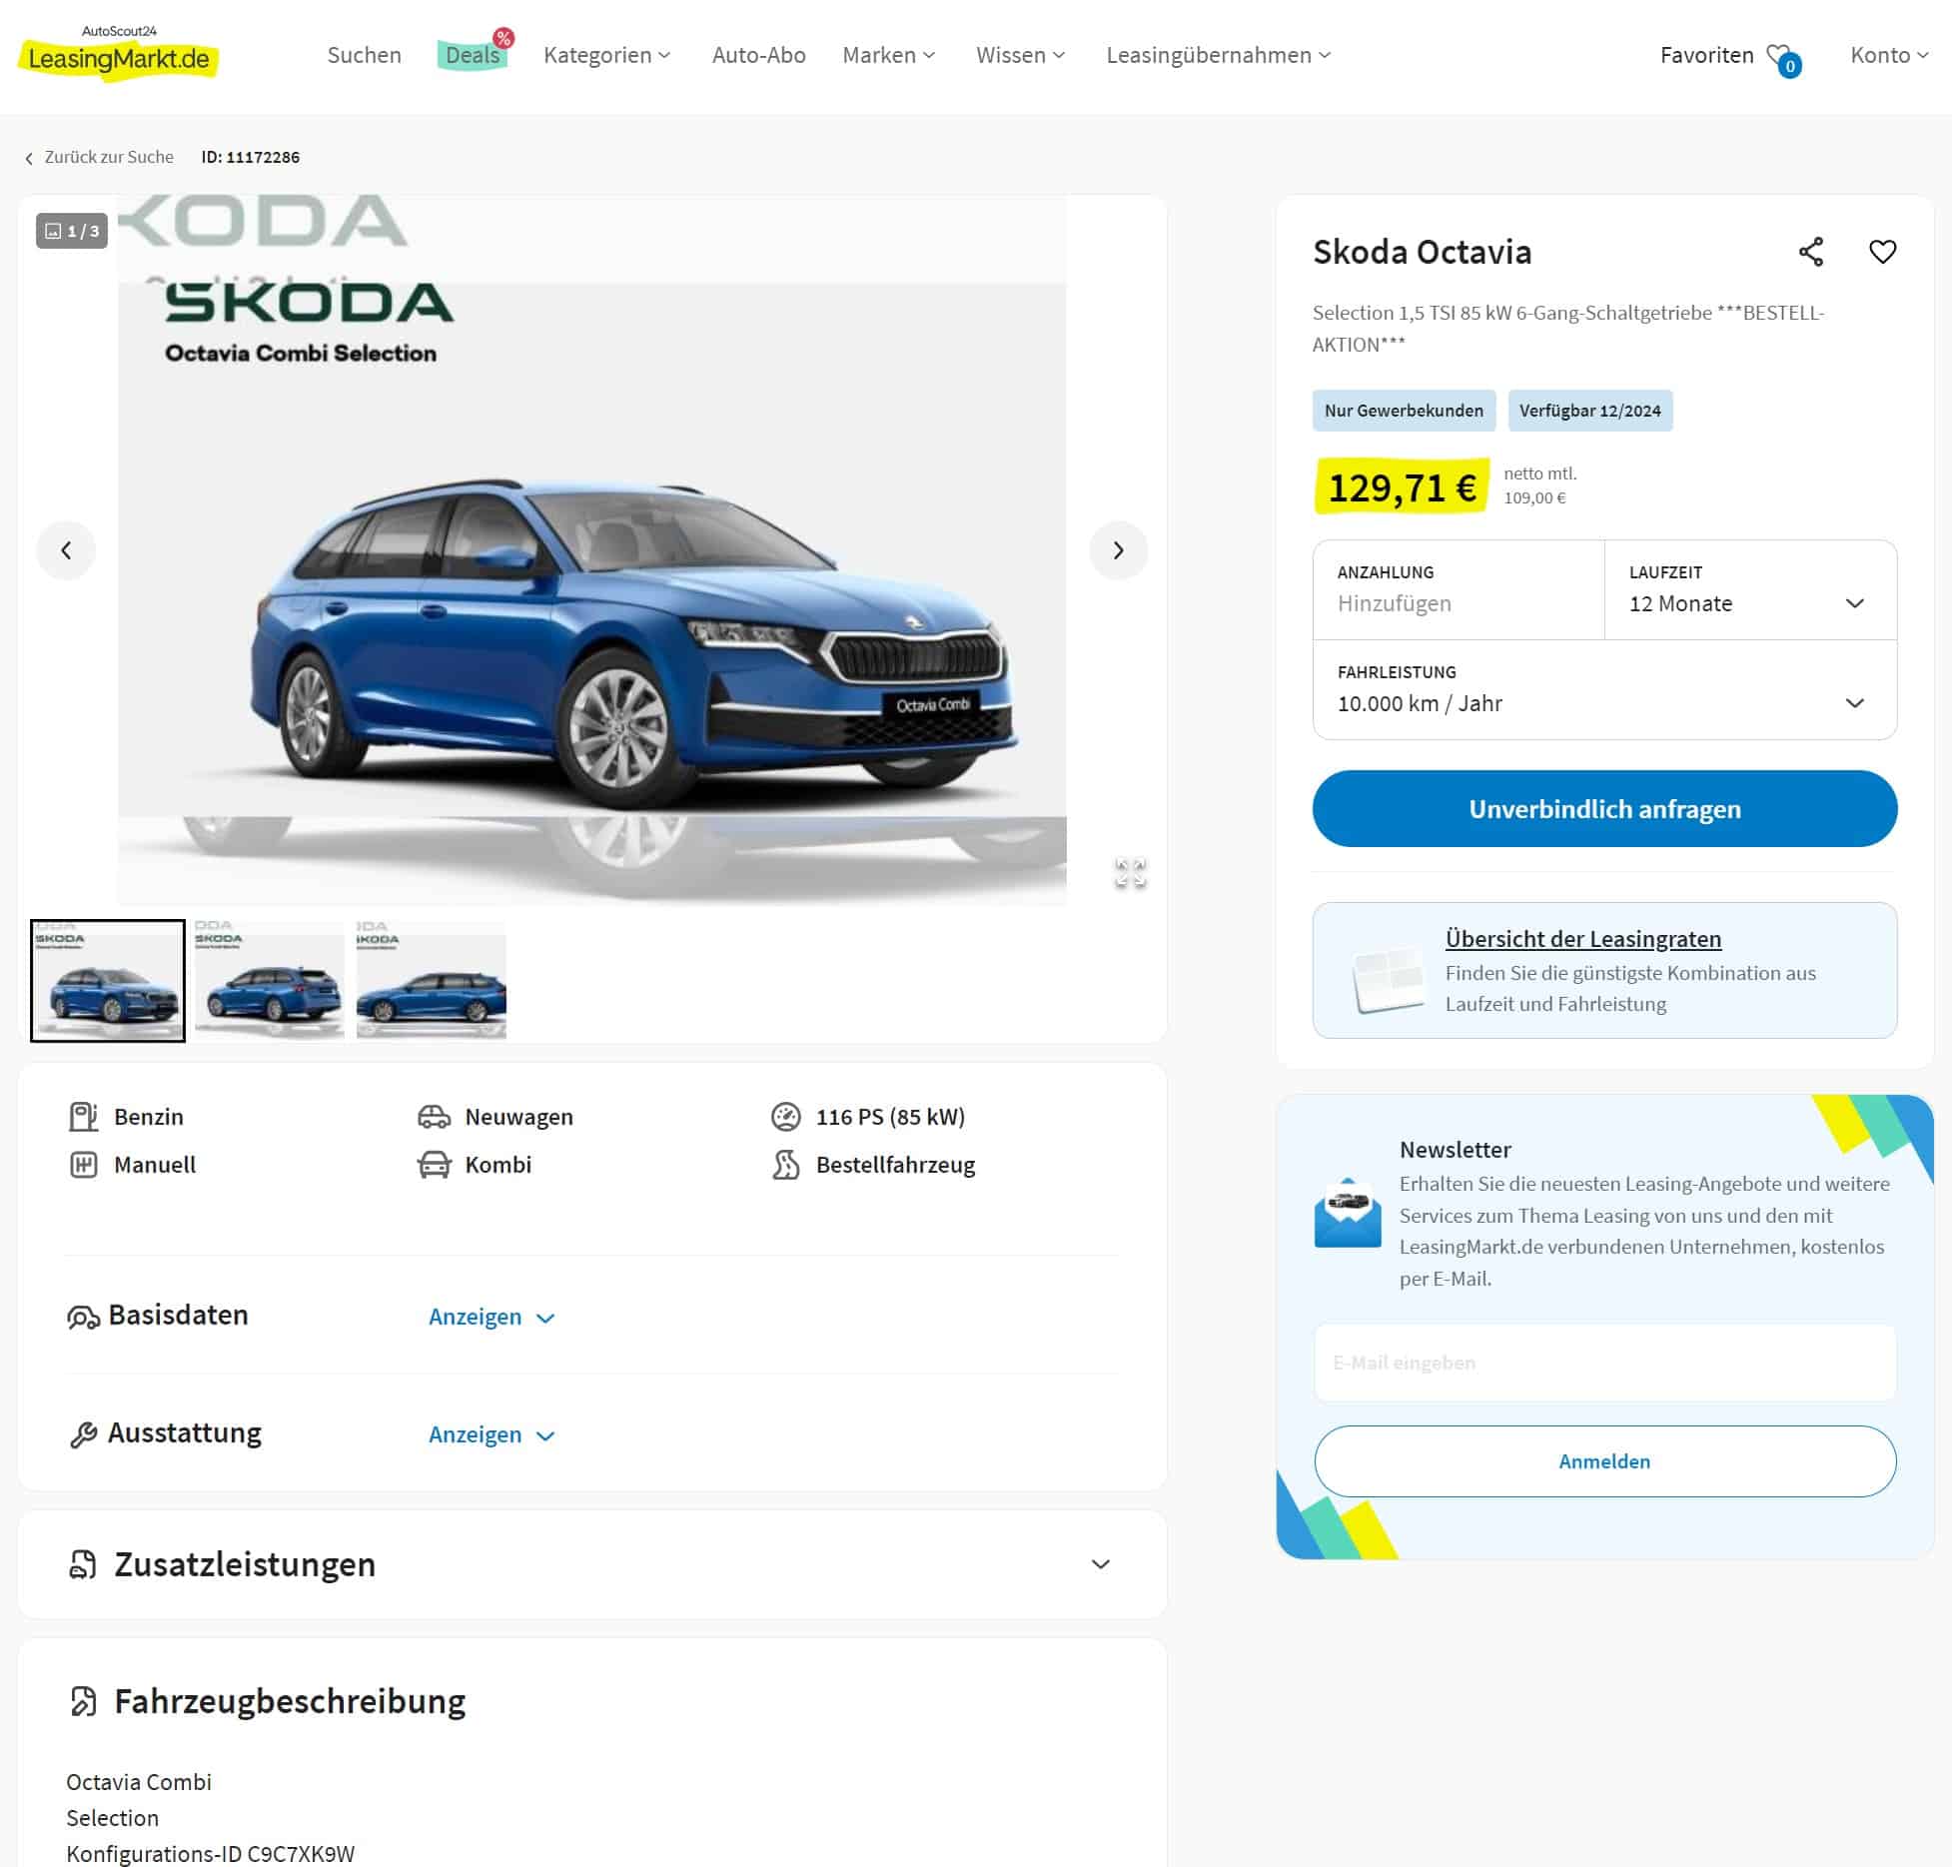This screenshot has width=1952, height=1867.
Task: Open Übersicht der Leasingraten link
Action: [1582, 939]
